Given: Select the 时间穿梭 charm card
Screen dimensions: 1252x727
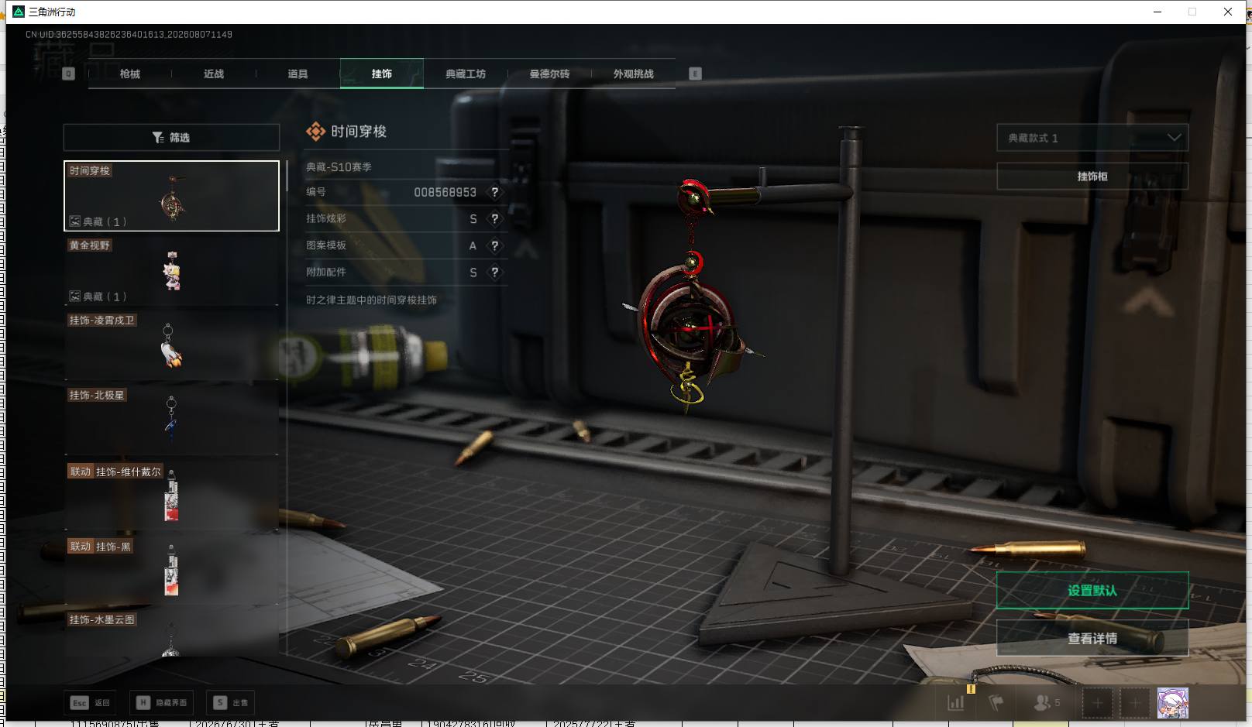Looking at the screenshot, I should pos(171,196).
